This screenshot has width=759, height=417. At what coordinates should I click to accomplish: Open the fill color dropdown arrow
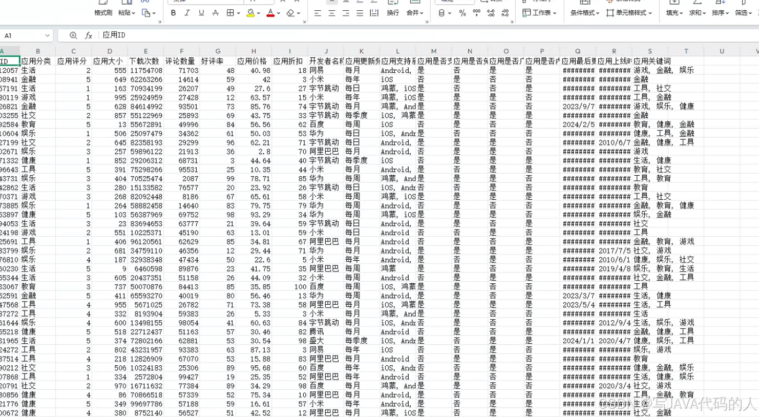259,13
